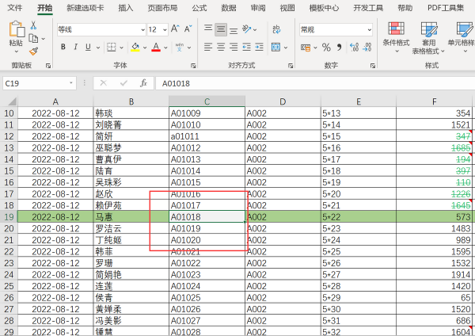Expand the Paste options arrow

pos(17,52)
